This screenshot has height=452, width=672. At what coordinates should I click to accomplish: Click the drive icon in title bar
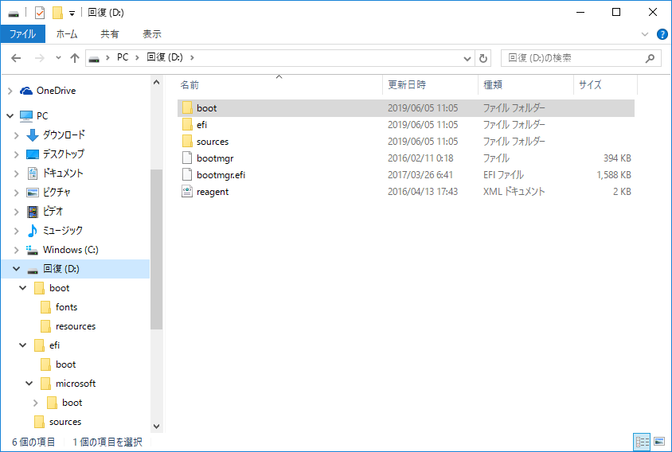(x=14, y=14)
